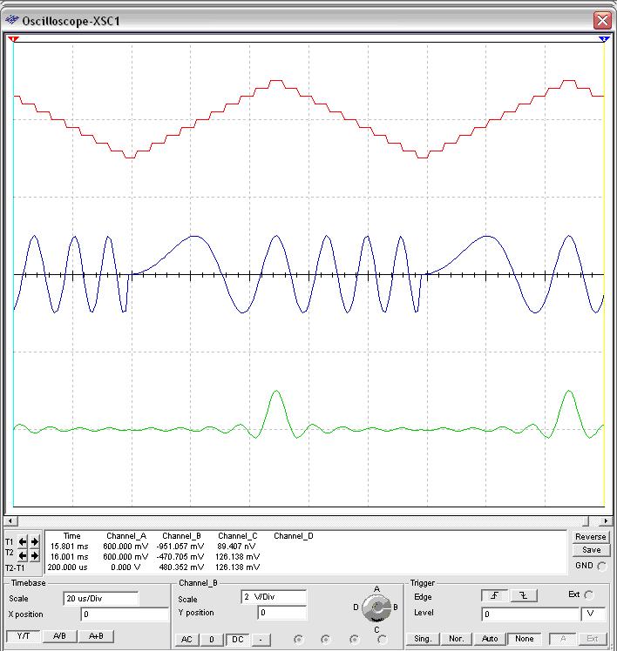The height and width of the screenshot is (651, 617).
Task: Select falling edge trigger icon
Action: tap(524, 596)
